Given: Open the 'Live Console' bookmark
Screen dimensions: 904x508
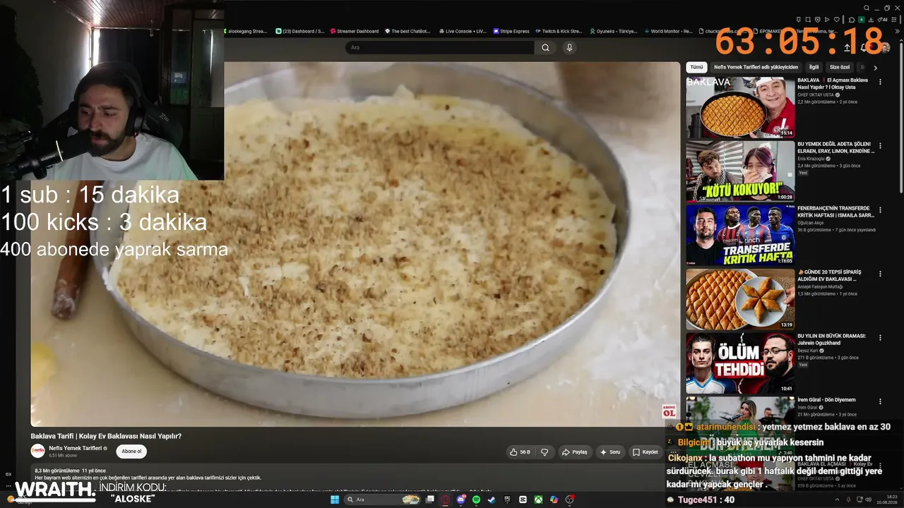Looking at the screenshot, I should 463,31.
